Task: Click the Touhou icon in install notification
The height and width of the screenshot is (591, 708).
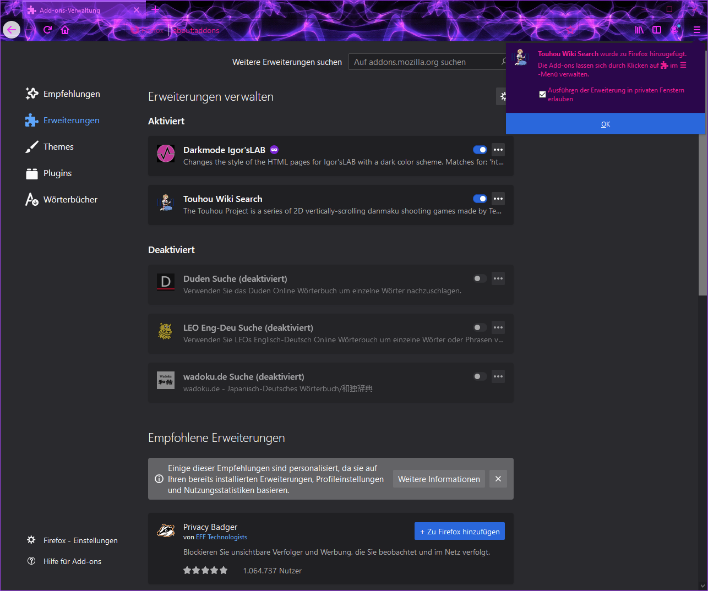Action: coord(520,57)
